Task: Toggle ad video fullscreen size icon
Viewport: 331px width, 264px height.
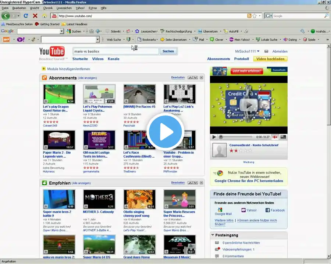Action: [x=283, y=137]
